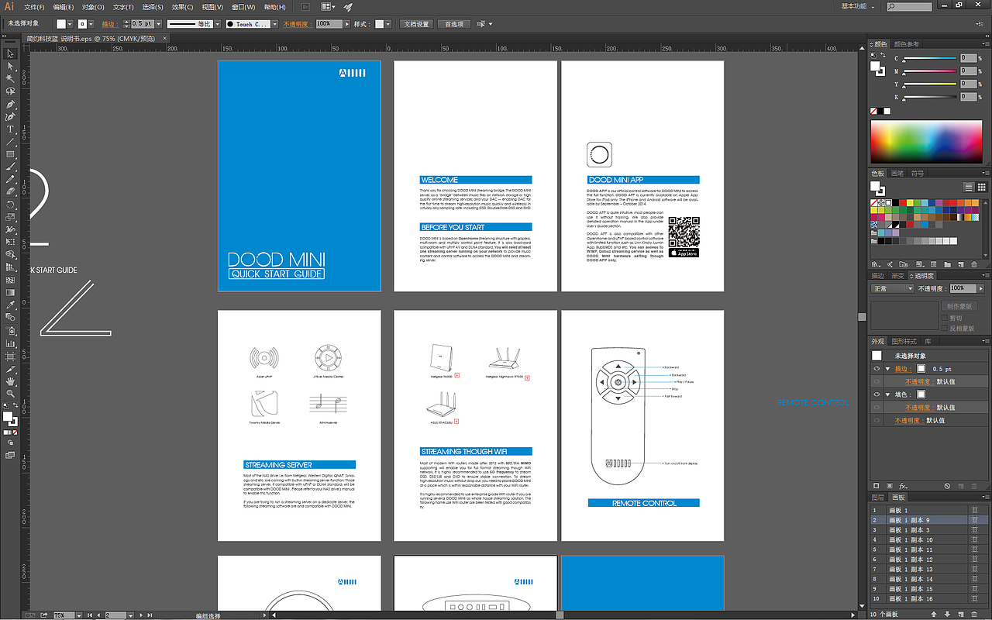Collapse the 填色 fill row triangle
992x620 pixels.
point(887,394)
